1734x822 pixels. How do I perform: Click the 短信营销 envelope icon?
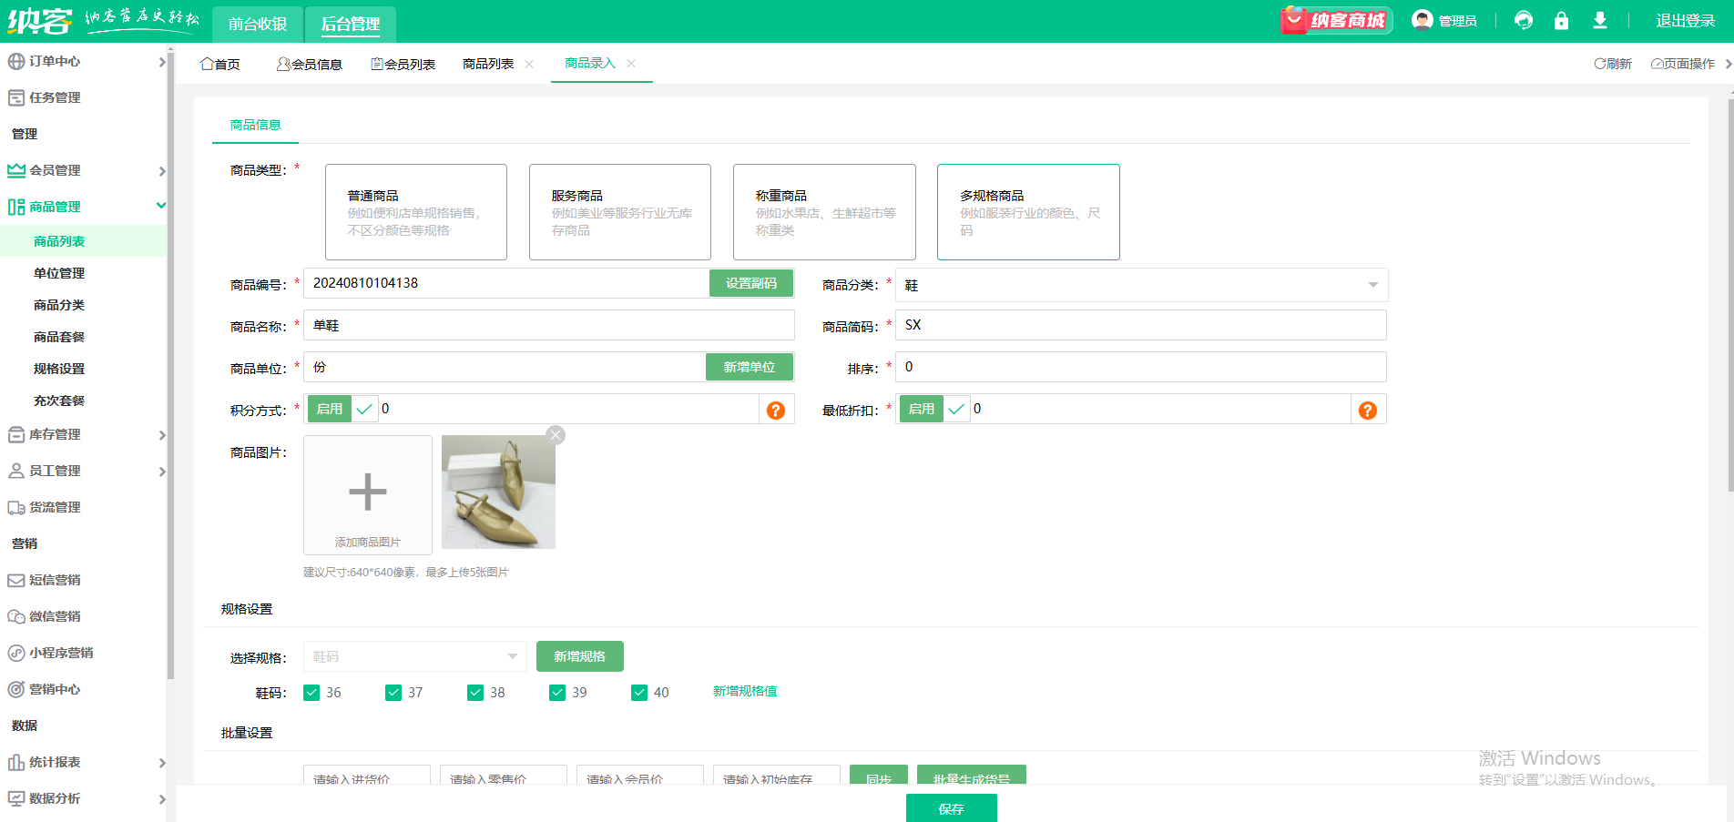16,580
